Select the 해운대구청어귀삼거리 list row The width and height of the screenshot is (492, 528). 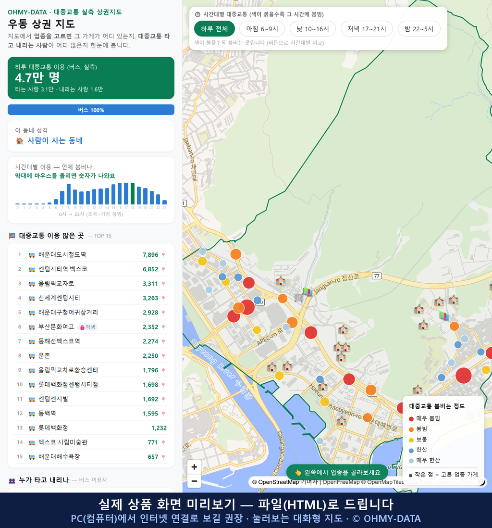click(91, 313)
